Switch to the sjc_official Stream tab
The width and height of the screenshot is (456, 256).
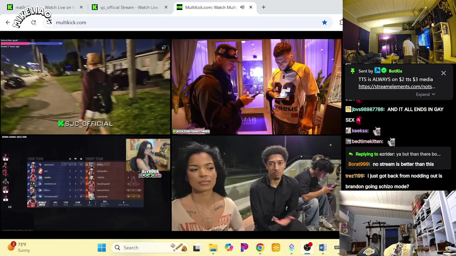click(130, 7)
